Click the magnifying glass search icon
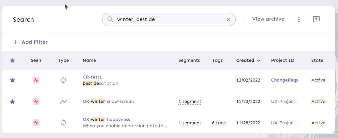The height and width of the screenshot is (138, 338). [x=110, y=19]
